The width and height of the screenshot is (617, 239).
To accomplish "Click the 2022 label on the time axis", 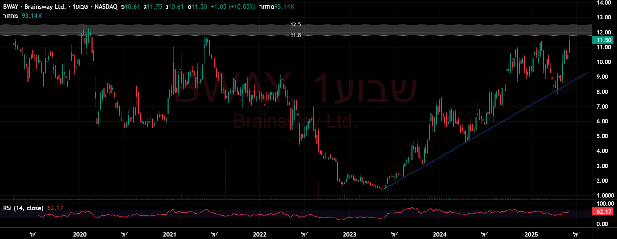I will pos(260,234).
